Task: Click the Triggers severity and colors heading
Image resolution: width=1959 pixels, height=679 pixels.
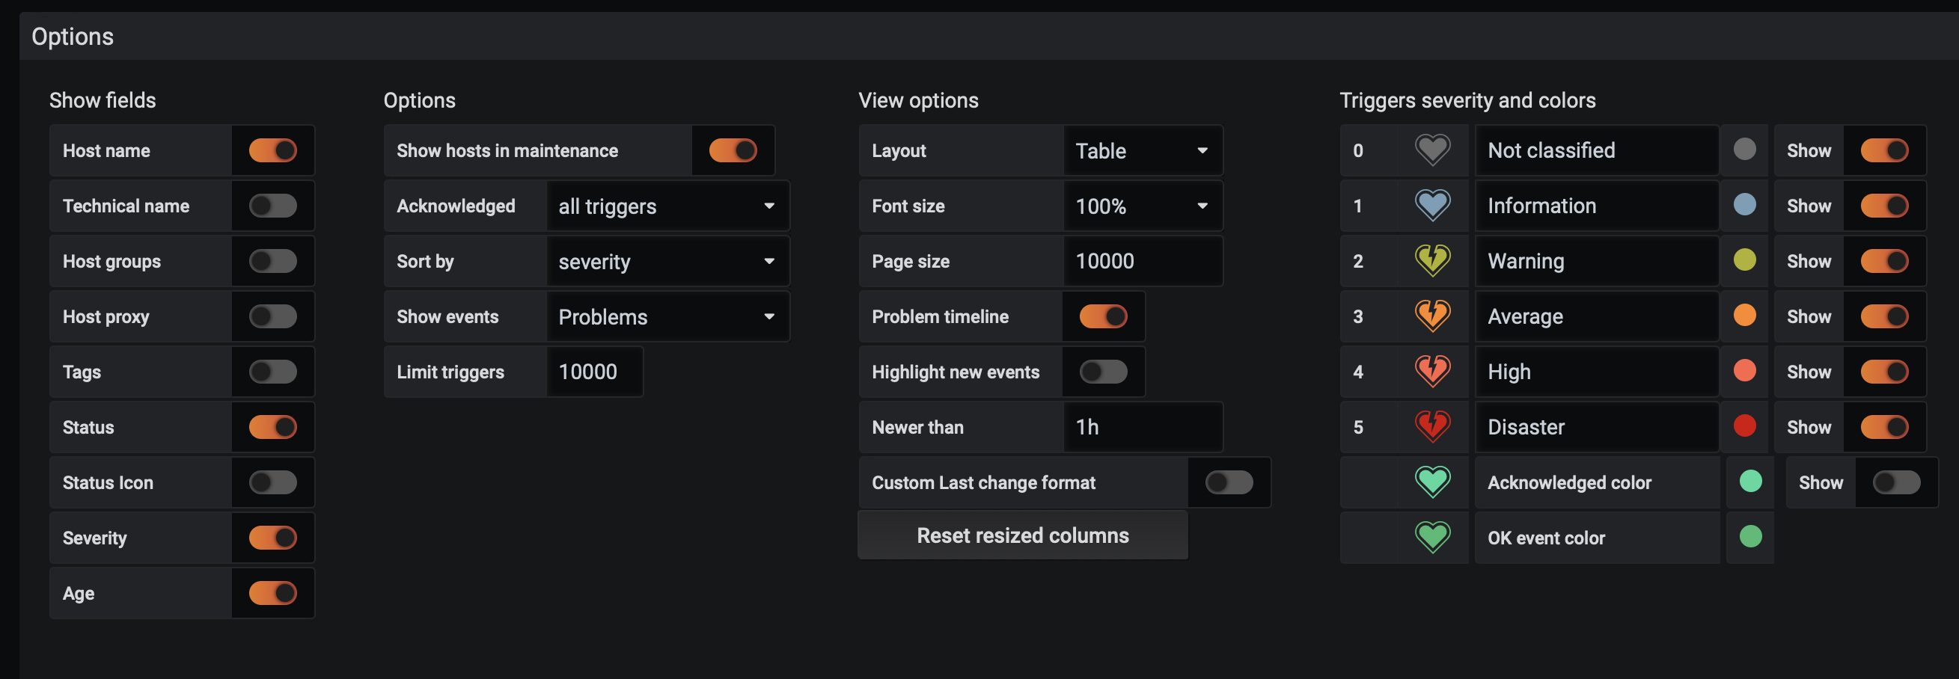Action: [1467, 100]
